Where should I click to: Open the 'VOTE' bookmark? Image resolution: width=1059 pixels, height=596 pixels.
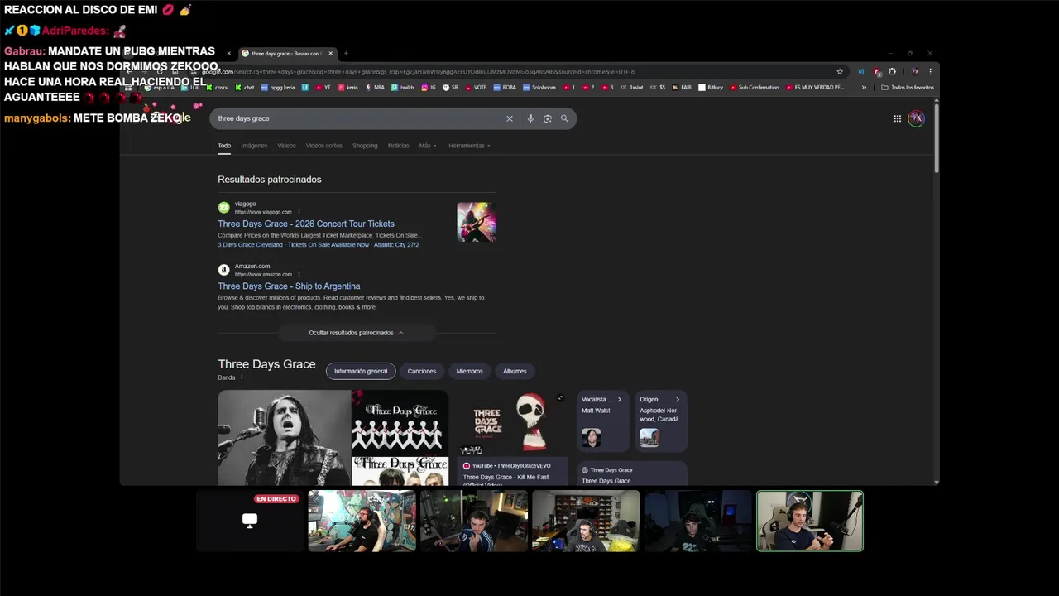[476, 87]
